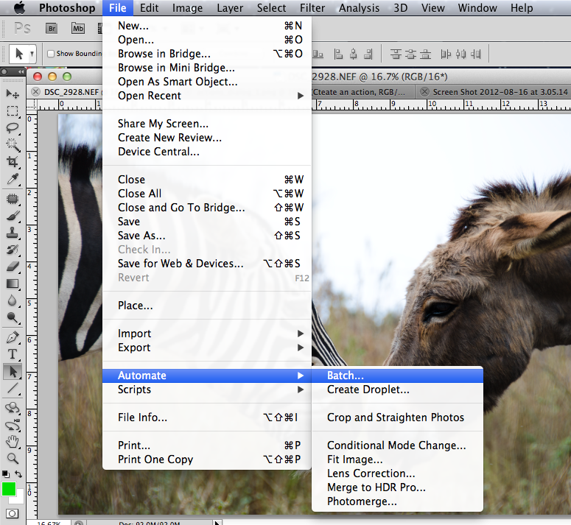Open the Photoshop application menu
571x525 pixels.
pos(67,8)
